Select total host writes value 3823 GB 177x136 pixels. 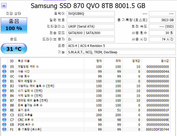[162, 20]
